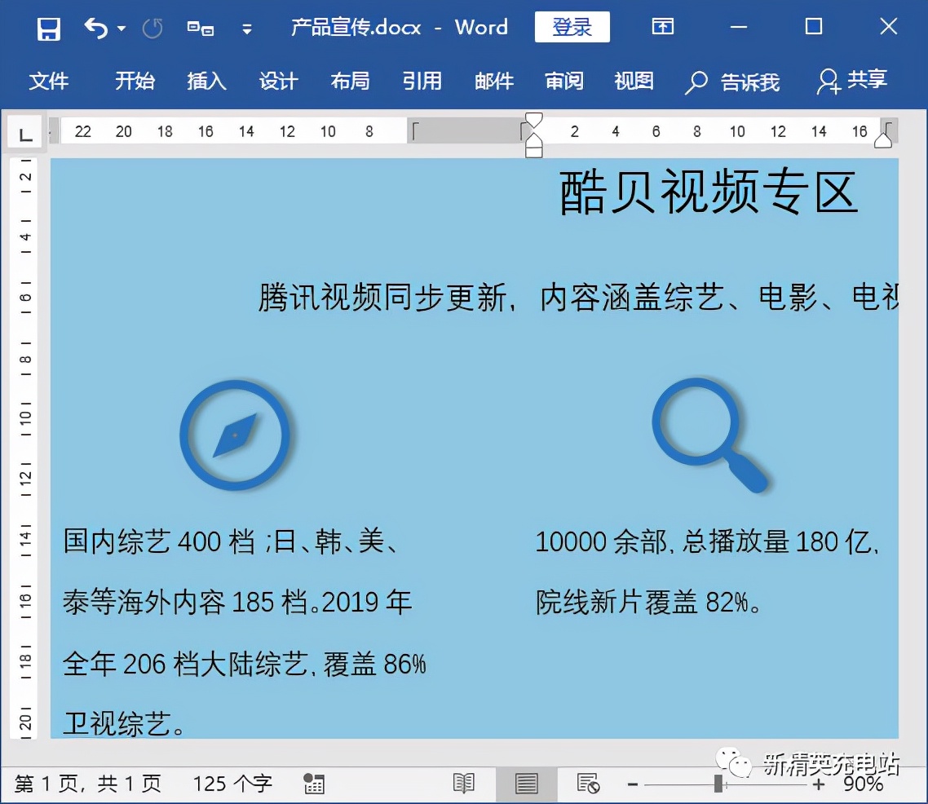Open the 审阅 ribbon tab
Viewport: 928px width, 804px height.
(563, 82)
